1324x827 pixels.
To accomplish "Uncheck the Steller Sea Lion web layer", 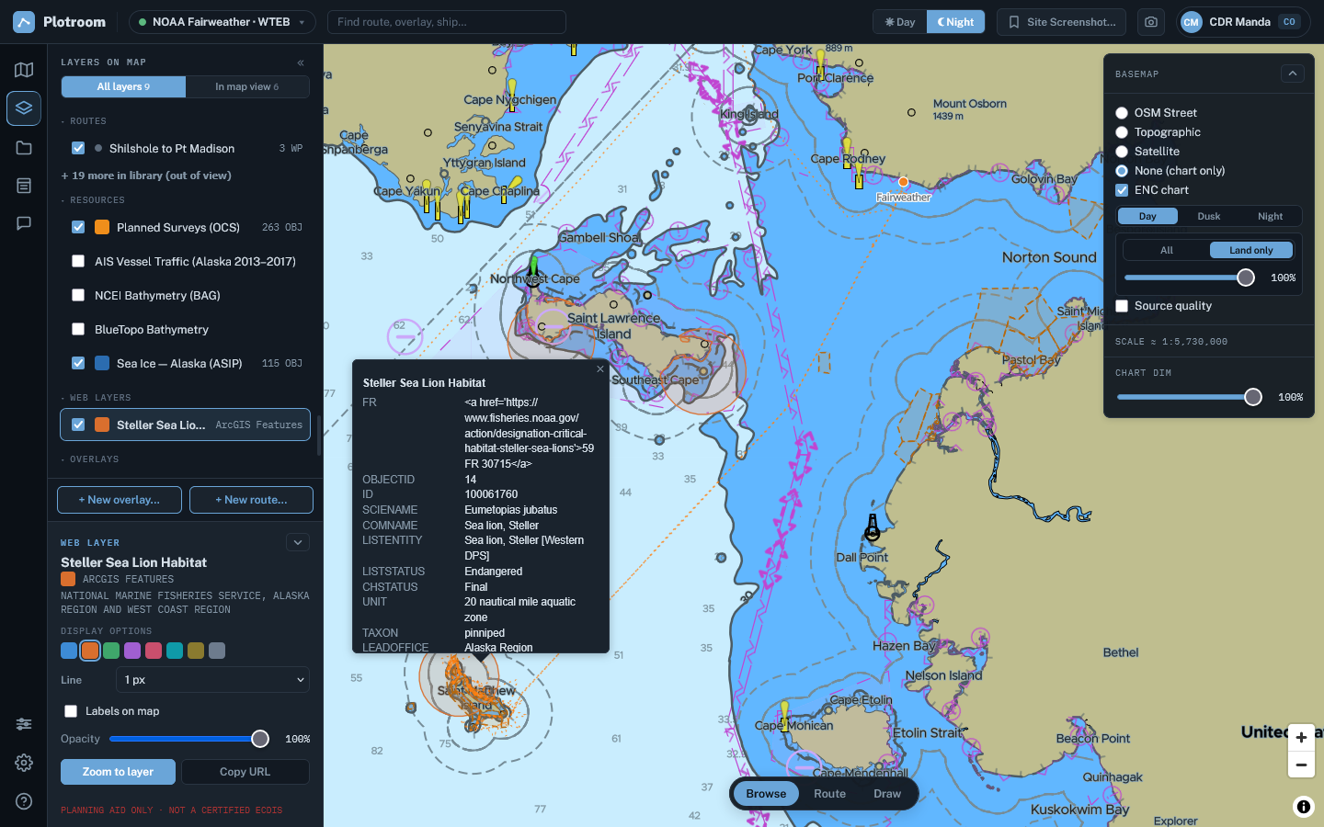I will coord(78,425).
